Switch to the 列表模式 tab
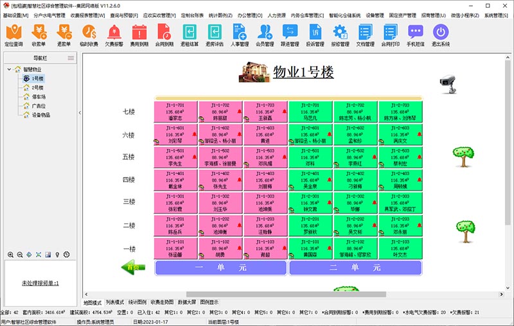This screenshot has width=514, height=326. (x=116, y=302)
